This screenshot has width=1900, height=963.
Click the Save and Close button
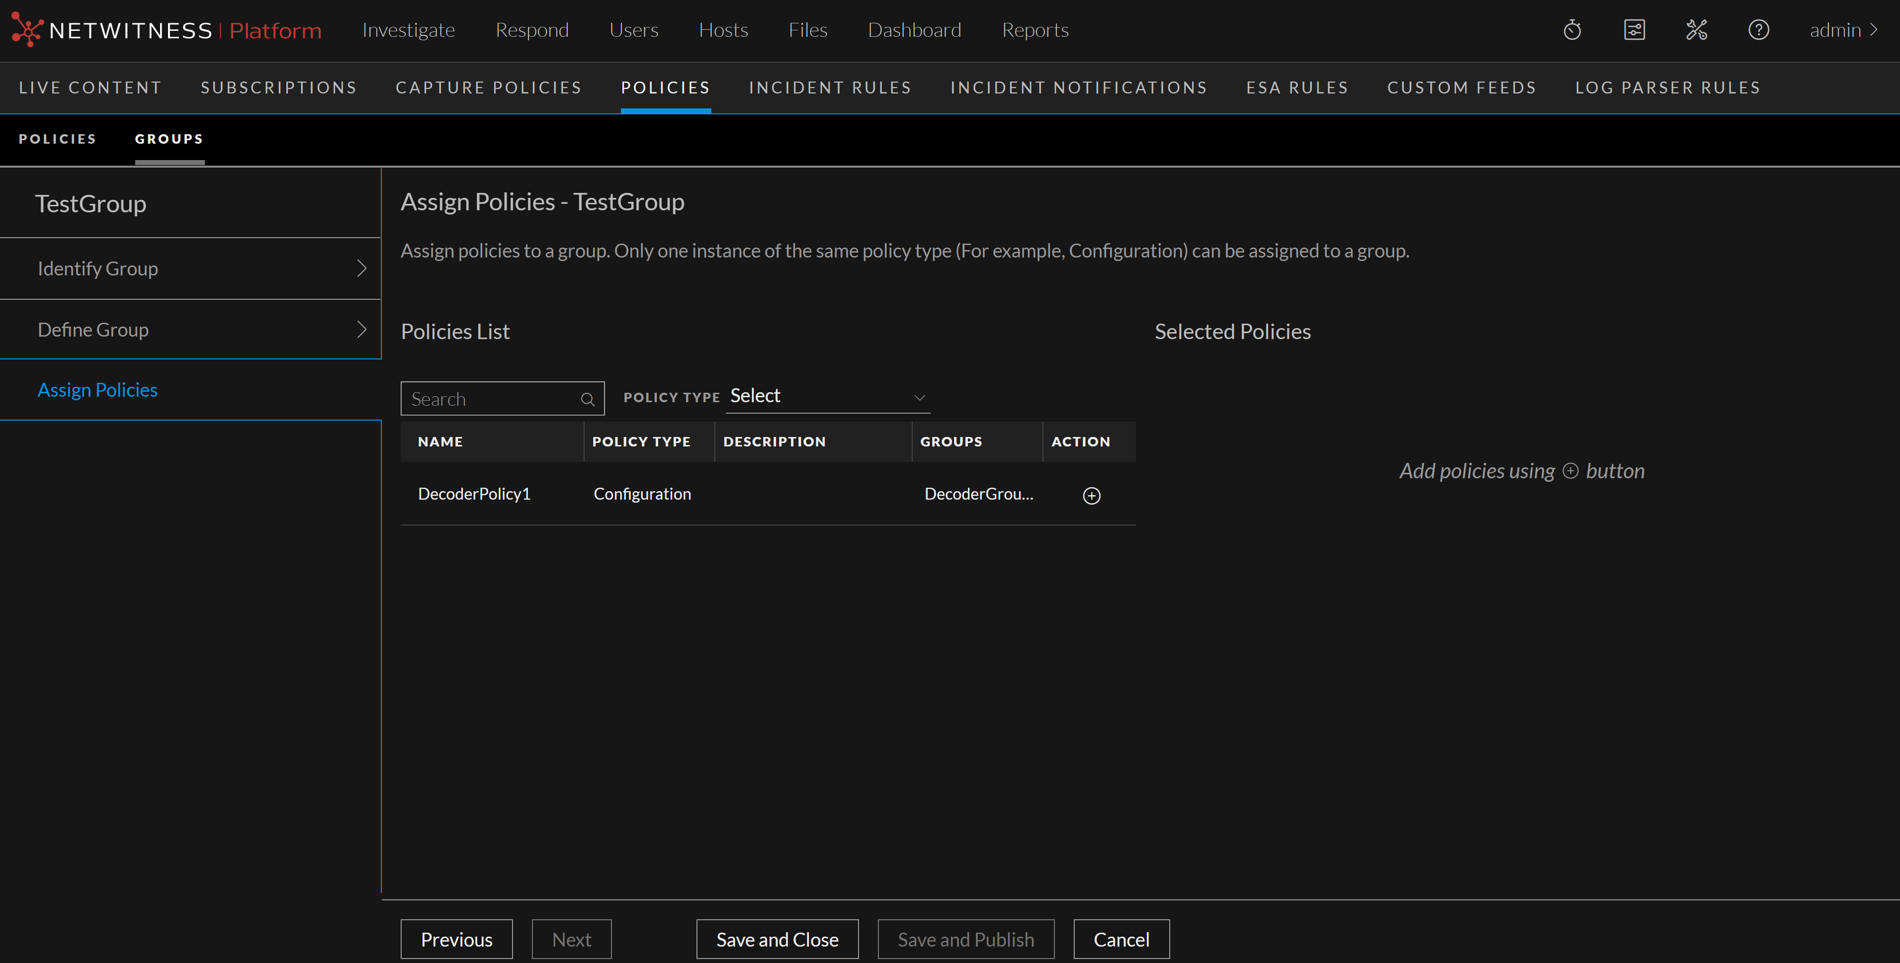pos(777,940)
